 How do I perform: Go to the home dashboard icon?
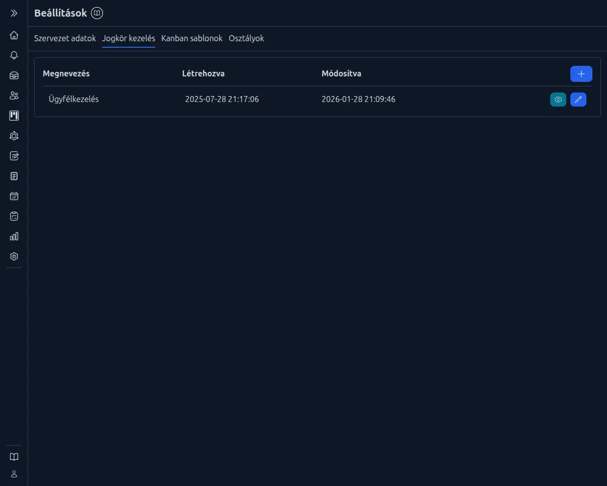pos(14,35)
